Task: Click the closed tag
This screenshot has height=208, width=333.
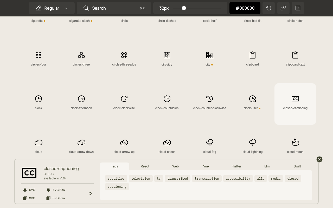Action: point(293,179)
